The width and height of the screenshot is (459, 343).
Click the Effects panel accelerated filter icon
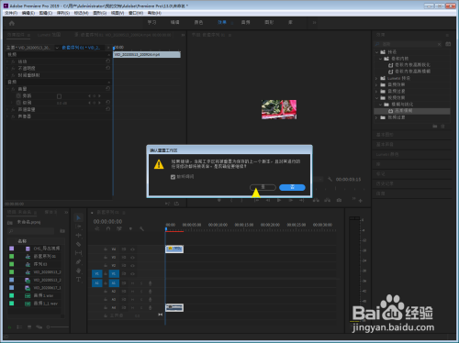point(448,44)
